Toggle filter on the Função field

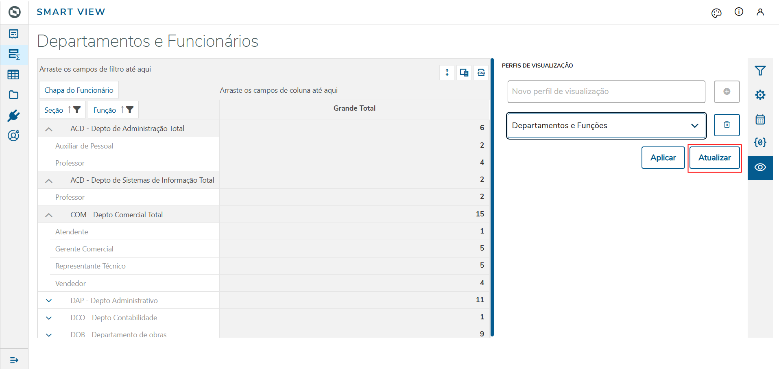click(130, 109)
